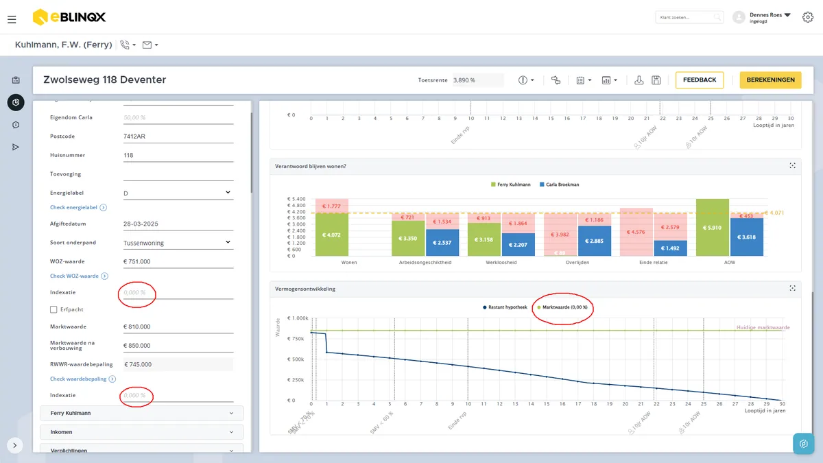823x463 pixels.
Task: Toggle Ferry Kuhlmann legend series
Action: (x=510, y=185)
